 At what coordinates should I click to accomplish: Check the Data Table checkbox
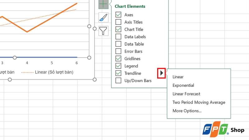click(x=119, y=44)
